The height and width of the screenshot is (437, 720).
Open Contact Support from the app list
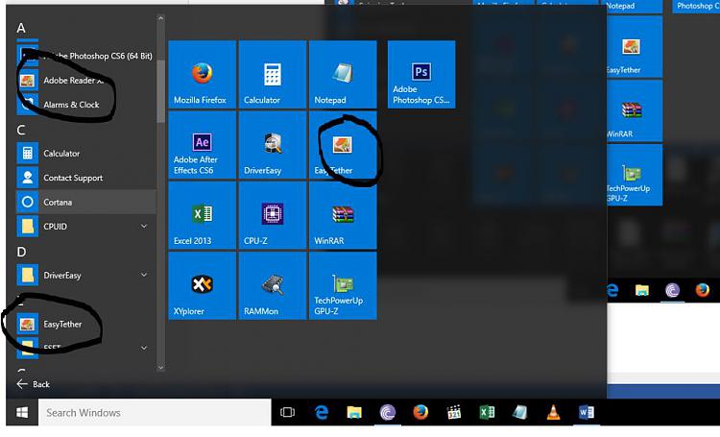point(85,178)
